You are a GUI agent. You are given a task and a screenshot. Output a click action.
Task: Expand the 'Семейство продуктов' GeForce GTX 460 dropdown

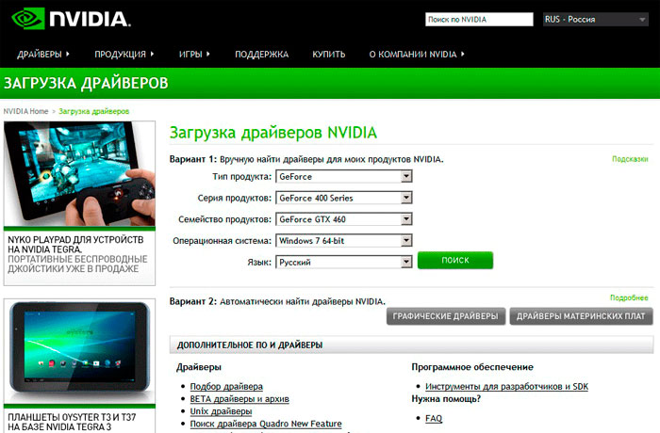tap(344, 219)
